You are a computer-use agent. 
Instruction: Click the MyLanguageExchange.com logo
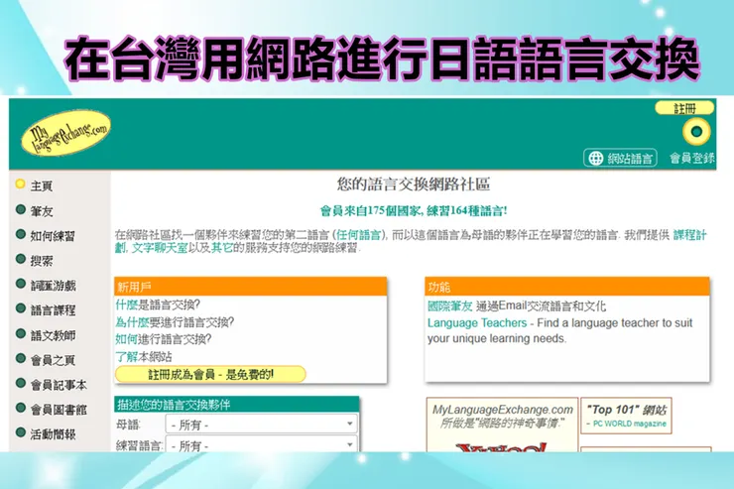pos(65,133)
